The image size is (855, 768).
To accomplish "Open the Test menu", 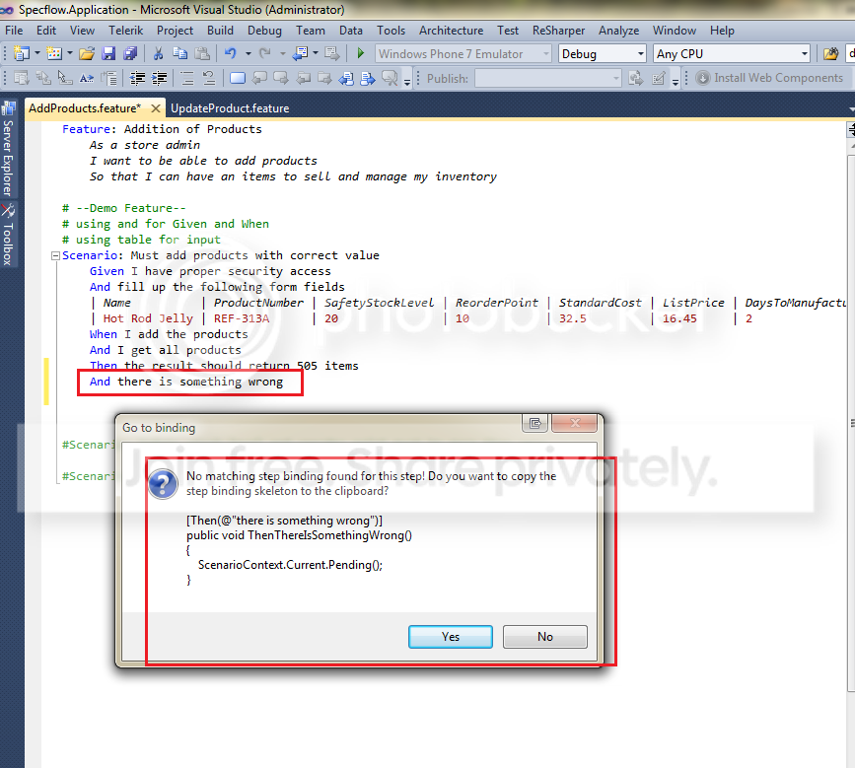I will [508, 31].
